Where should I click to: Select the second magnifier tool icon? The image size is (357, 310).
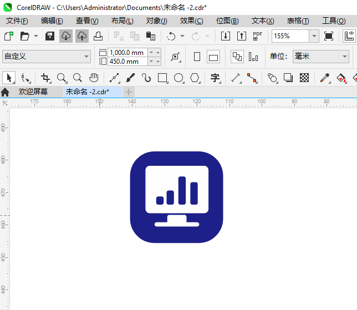(x=78, y=78)
